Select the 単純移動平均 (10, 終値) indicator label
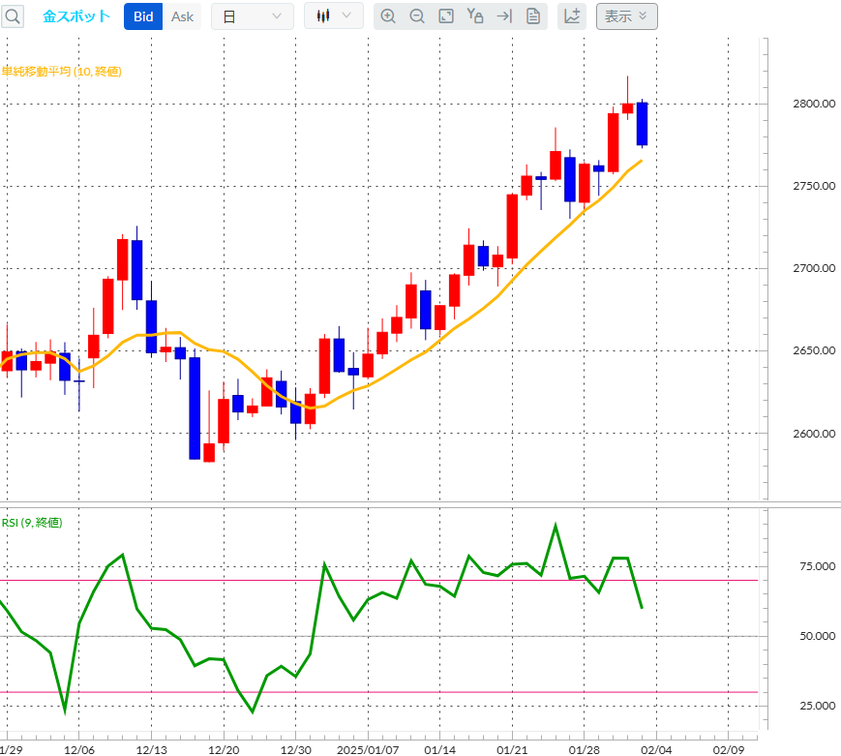The image size is (841, 756). (62, 72)
